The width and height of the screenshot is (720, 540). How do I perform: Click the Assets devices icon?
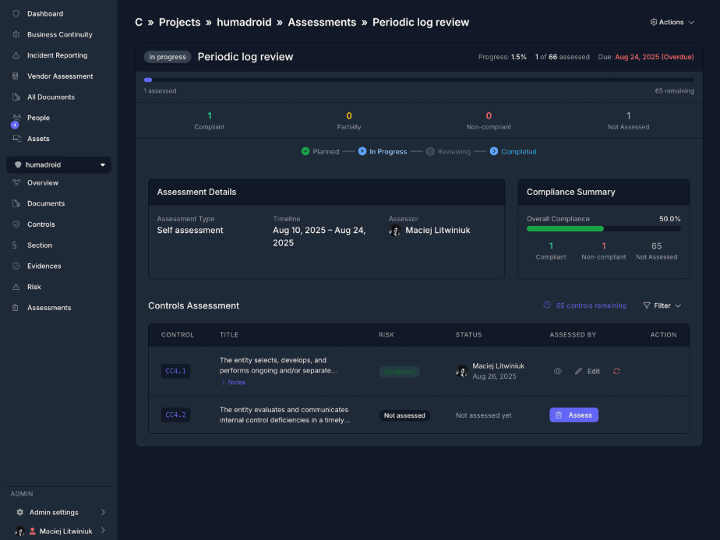[16, 139]
